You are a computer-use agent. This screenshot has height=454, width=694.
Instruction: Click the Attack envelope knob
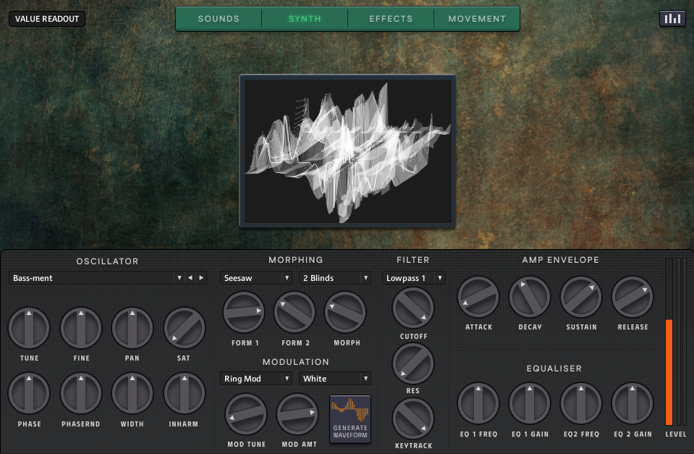[478, 297]
